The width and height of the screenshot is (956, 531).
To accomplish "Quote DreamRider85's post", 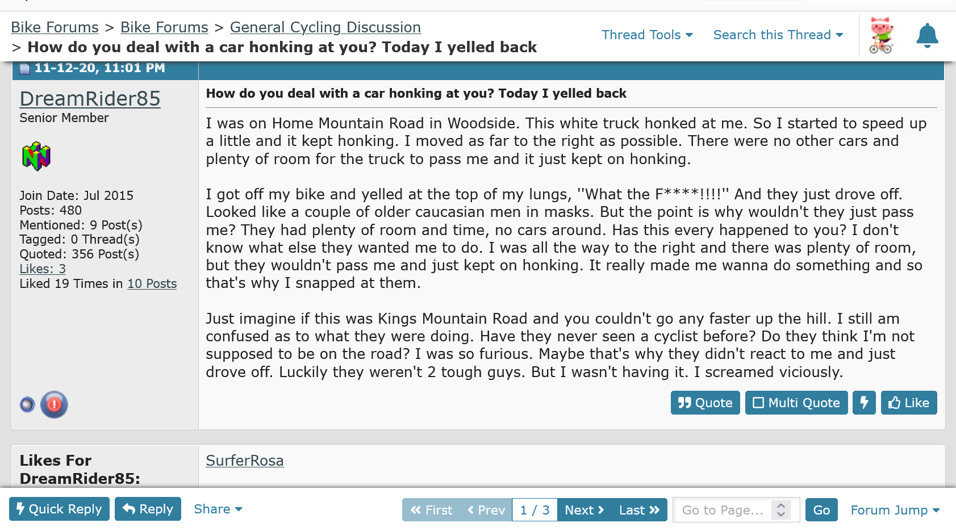I will point(705,403).
